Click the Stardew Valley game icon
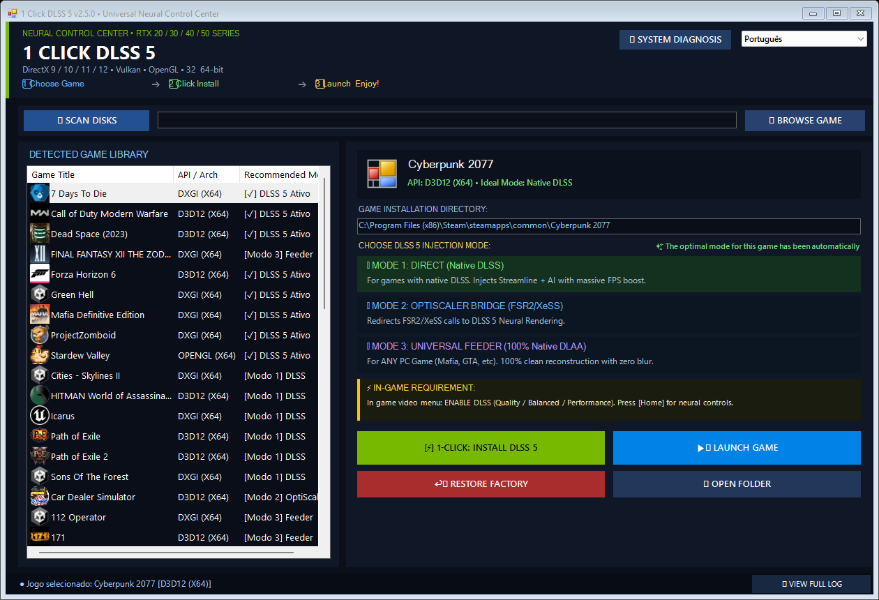The height and width of the screenshot is (600, 879). (39, 355)
